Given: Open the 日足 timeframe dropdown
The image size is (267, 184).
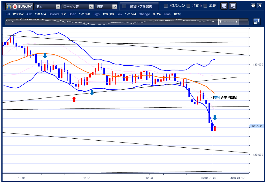Looking at the screenshot, I should [x=106, y=7].
